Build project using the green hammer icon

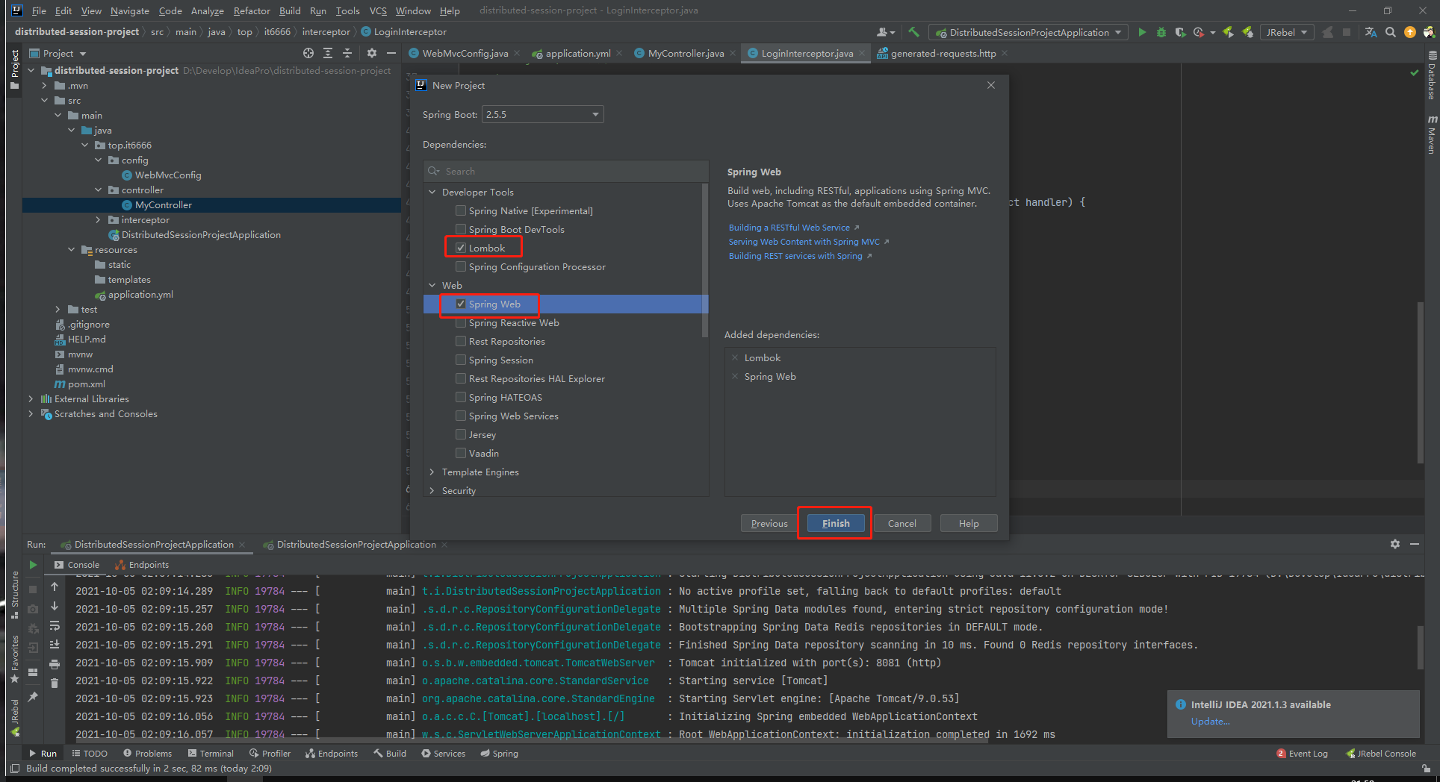point(913,32)
